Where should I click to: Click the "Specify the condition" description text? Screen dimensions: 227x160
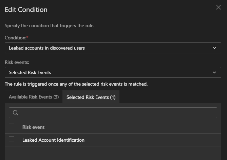(49, 26)
